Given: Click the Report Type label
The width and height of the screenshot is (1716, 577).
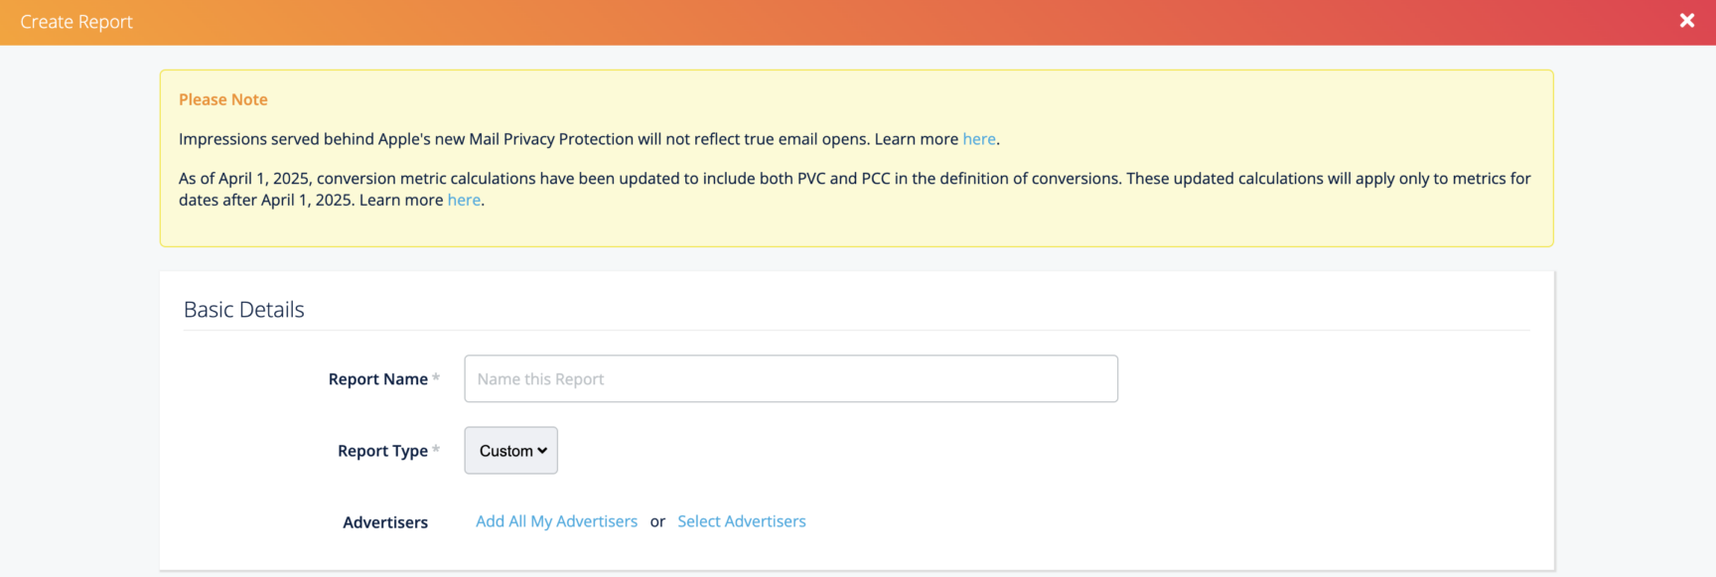Looking at the screenshot, I should [382, 451].
